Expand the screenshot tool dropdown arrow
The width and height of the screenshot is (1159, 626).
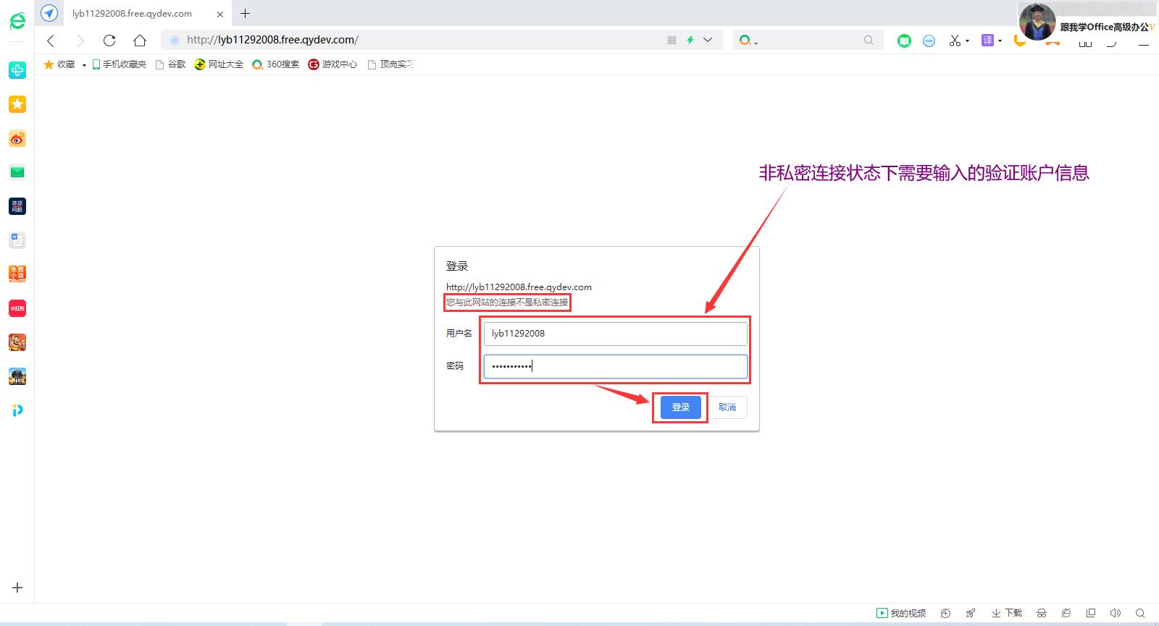[x=967, y=41]
